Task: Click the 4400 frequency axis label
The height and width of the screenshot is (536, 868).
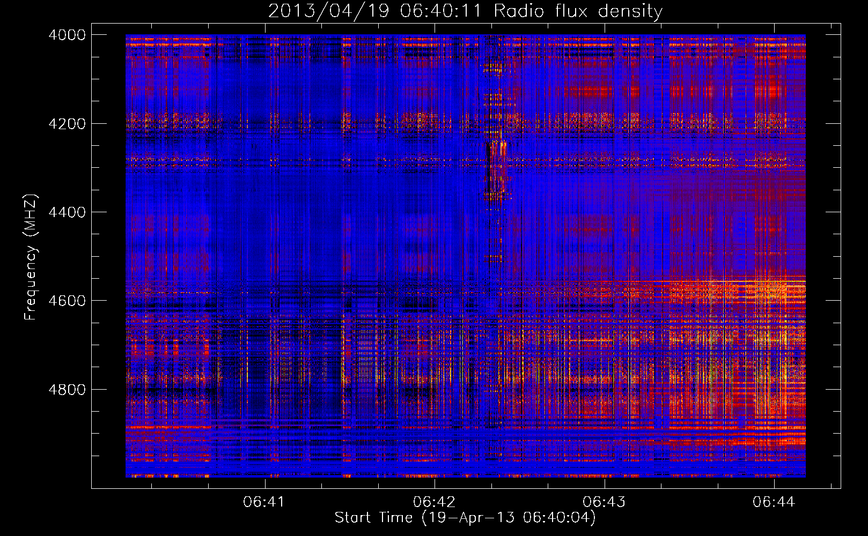Action: [67, 212]
